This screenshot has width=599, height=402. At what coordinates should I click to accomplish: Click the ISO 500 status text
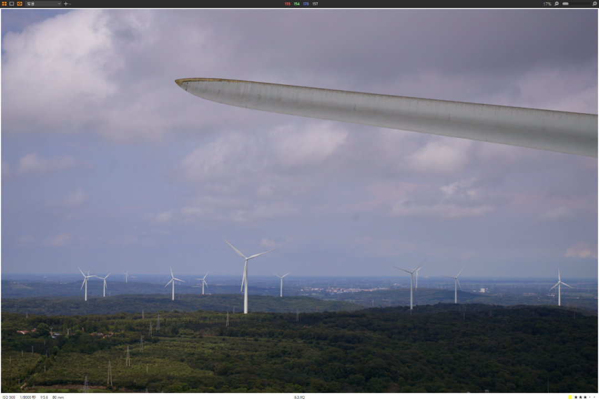pos(9,398)
